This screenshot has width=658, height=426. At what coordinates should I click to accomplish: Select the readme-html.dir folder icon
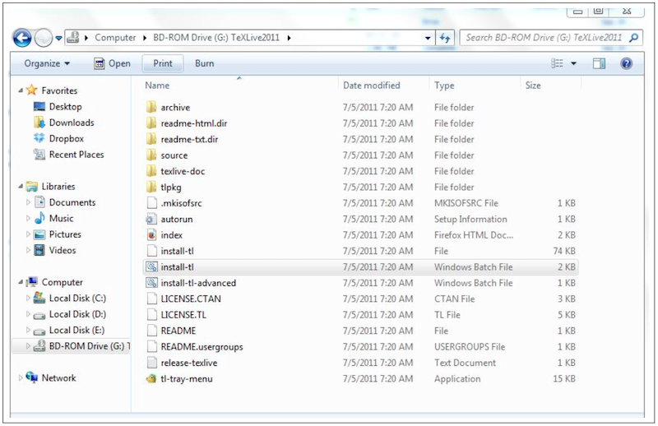click(151, 123)
